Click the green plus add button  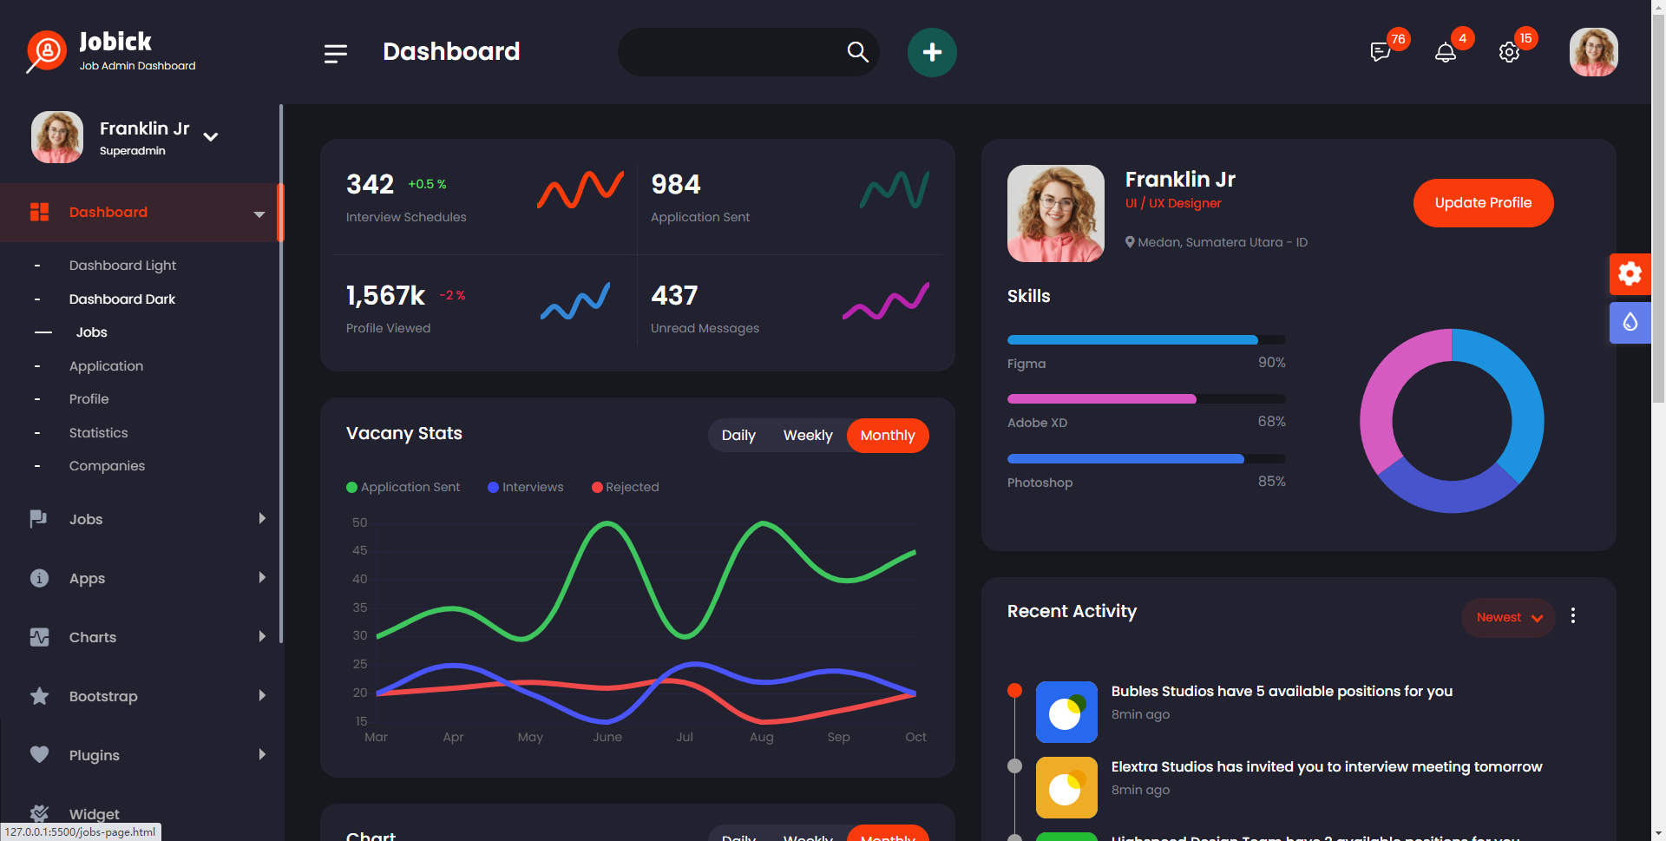coord(932,52)
